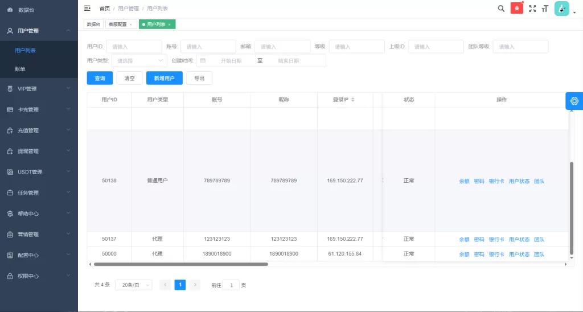Toggle fullscreen mode icon
583x312 pixels.
tap(532, 9)
